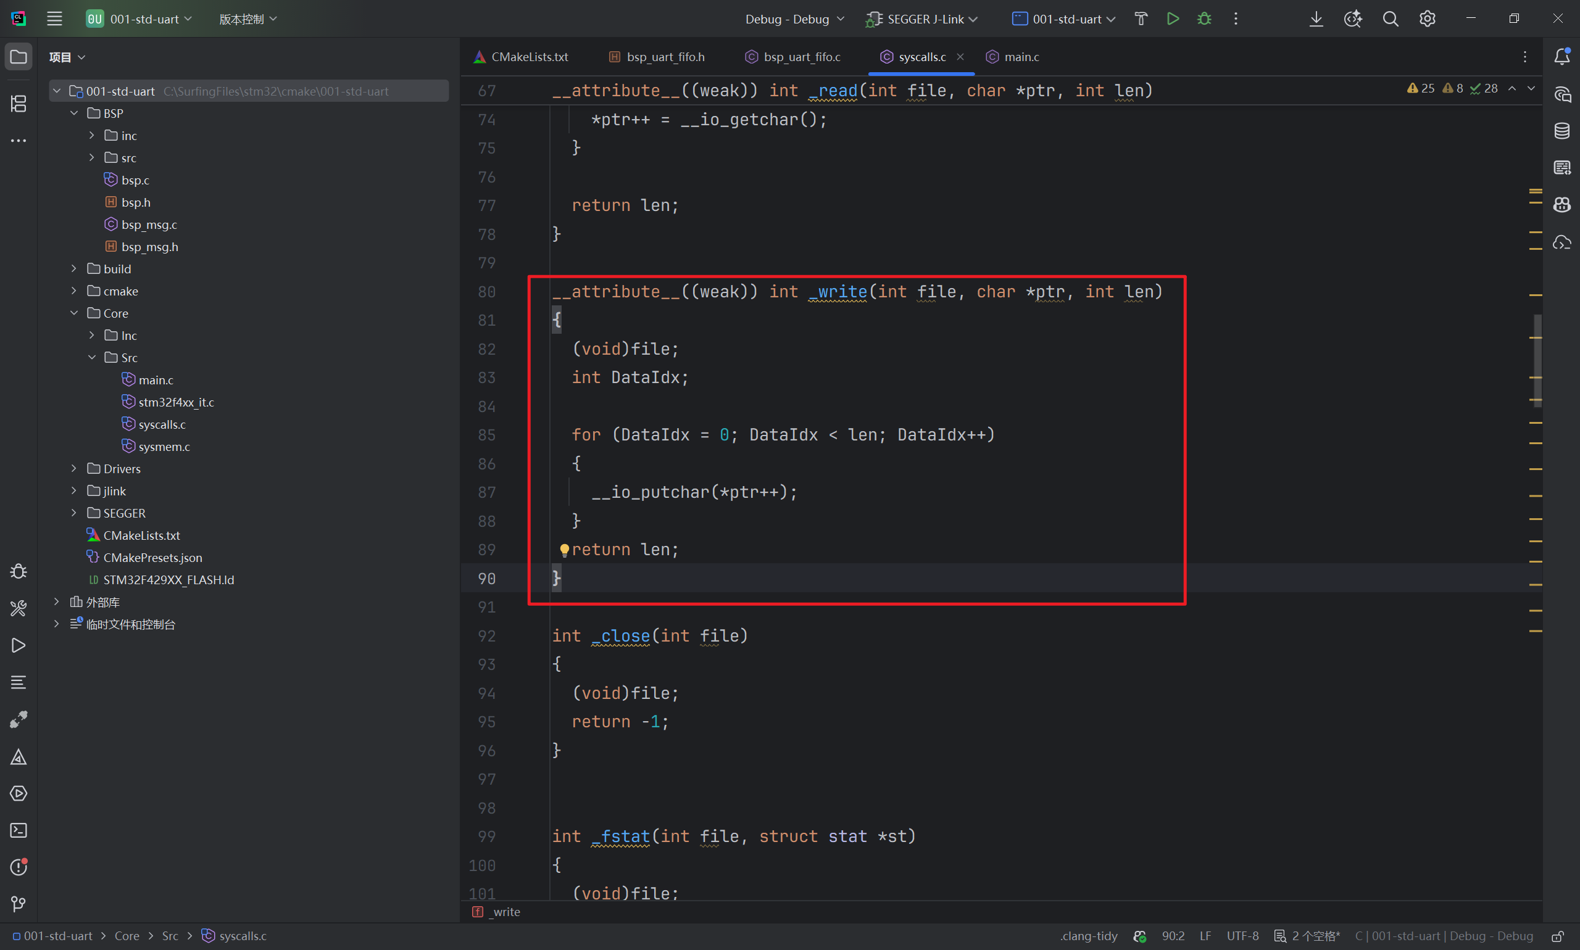
Task: Click the Debug bug icon in toolbar
Action: coord(1204,19)
